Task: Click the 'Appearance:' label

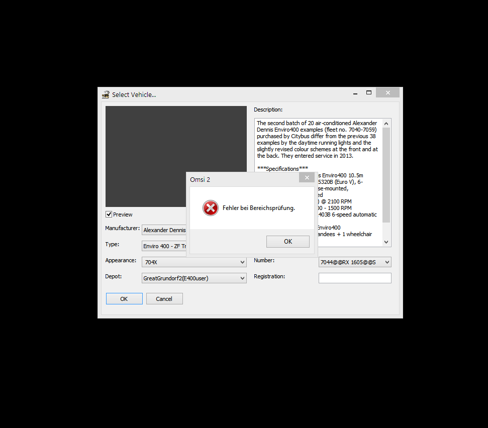Action: coord(121,260)
